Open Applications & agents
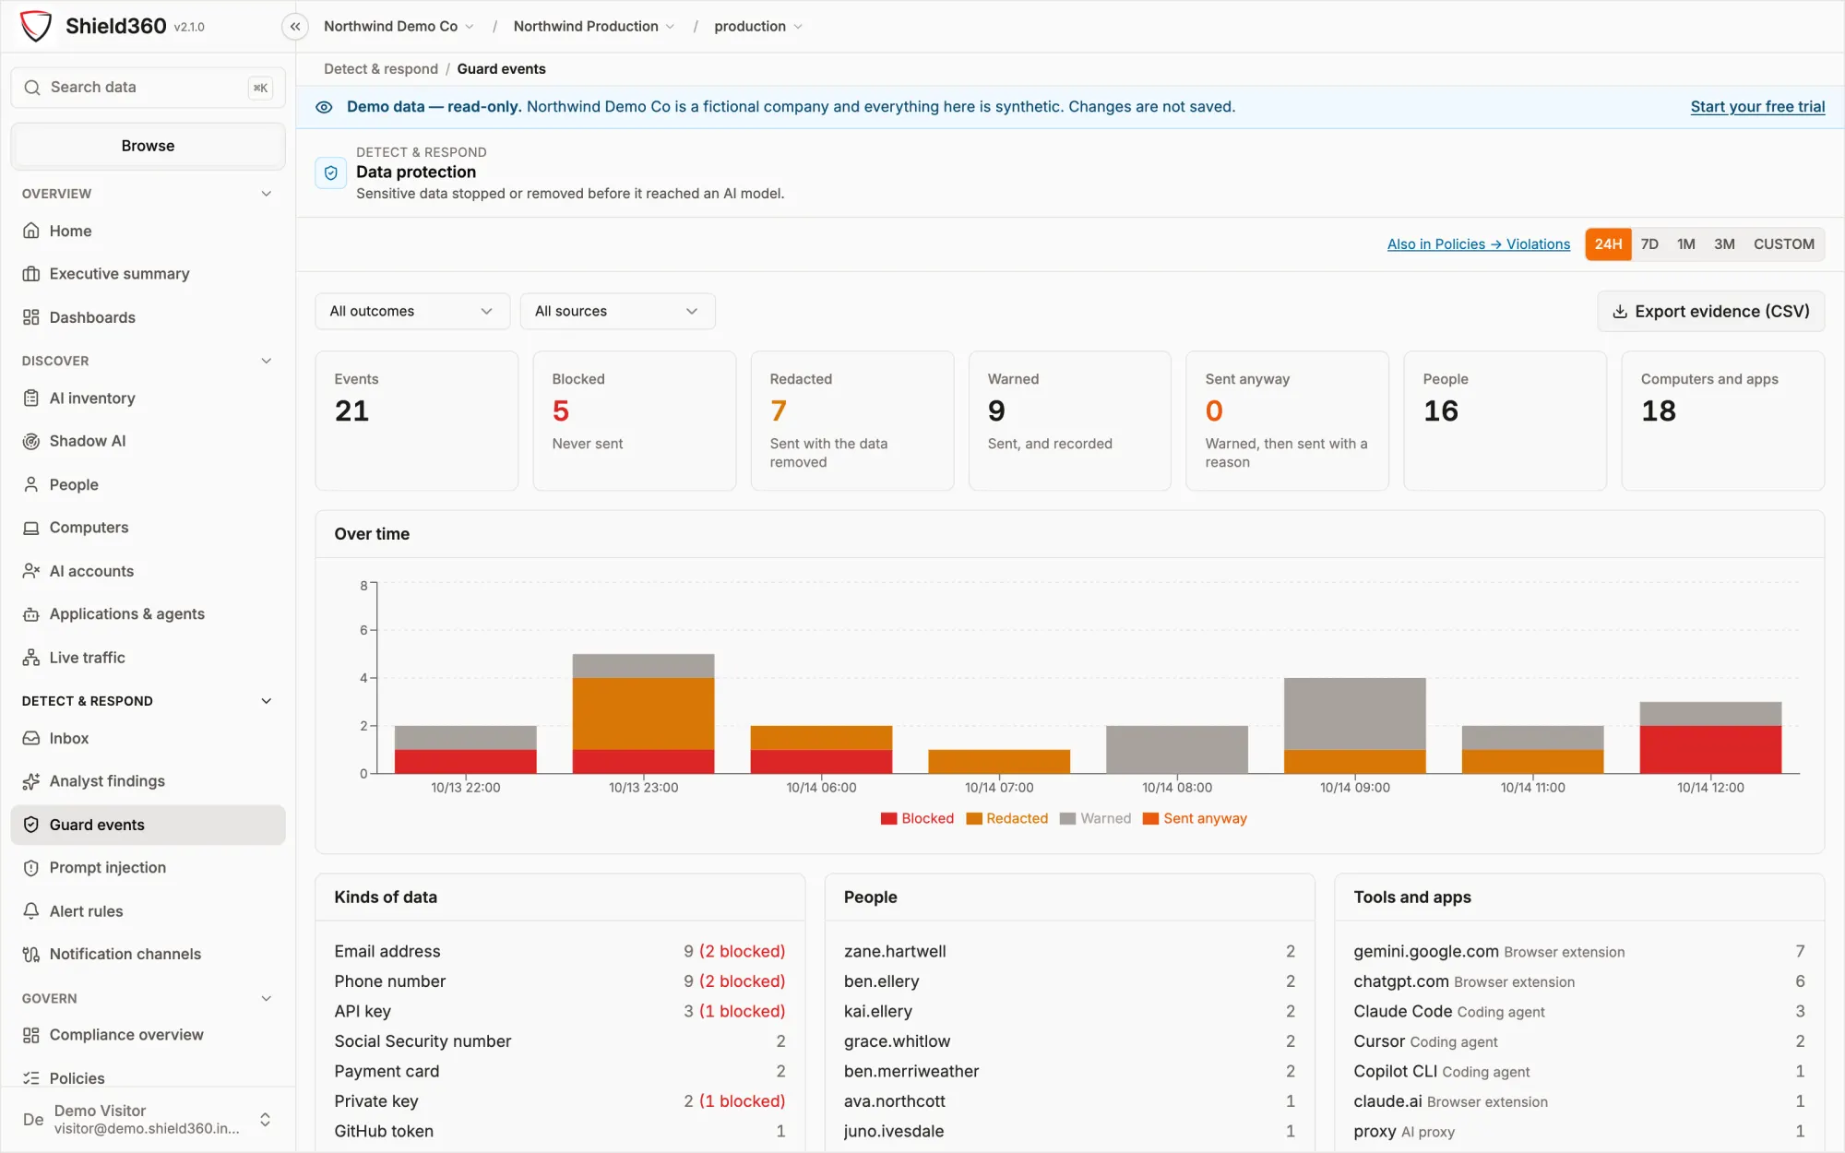The width and height of the screenshot is (1845, 1153). point(148,614)
